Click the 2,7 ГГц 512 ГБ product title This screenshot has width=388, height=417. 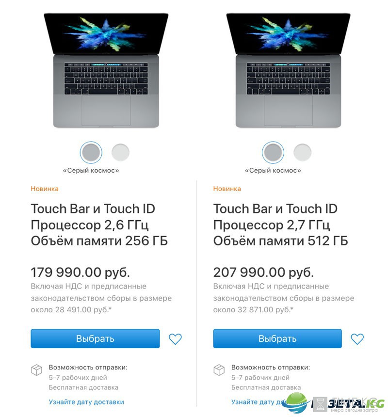(280, 225)
